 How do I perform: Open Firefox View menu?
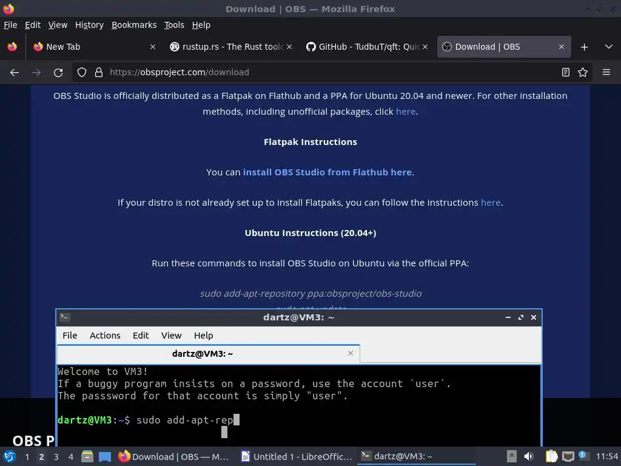tap(58, 25)
